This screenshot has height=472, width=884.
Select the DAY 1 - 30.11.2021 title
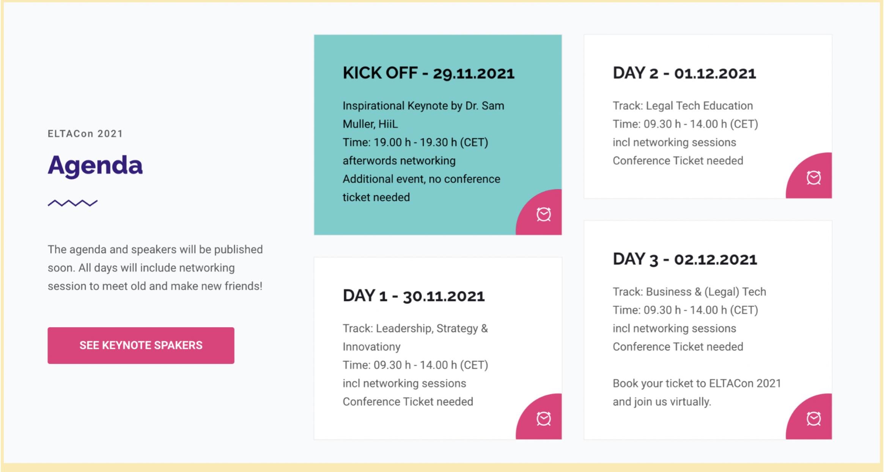(x=414, y=296)
